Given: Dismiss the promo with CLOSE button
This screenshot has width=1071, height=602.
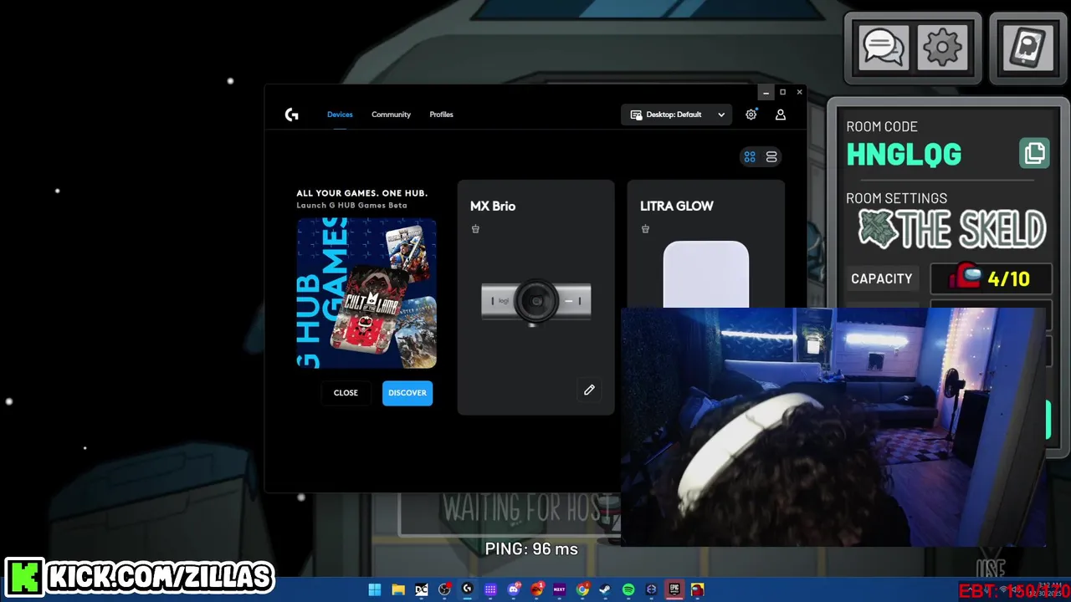Looking at the screenshot, I should point(346,393).
